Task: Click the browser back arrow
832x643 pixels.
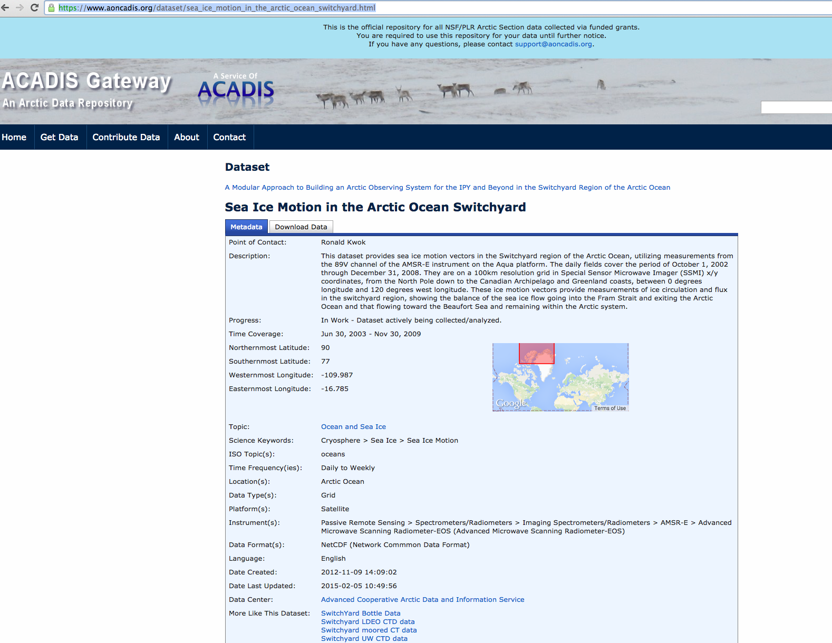Action: click(x=5, y=8)
